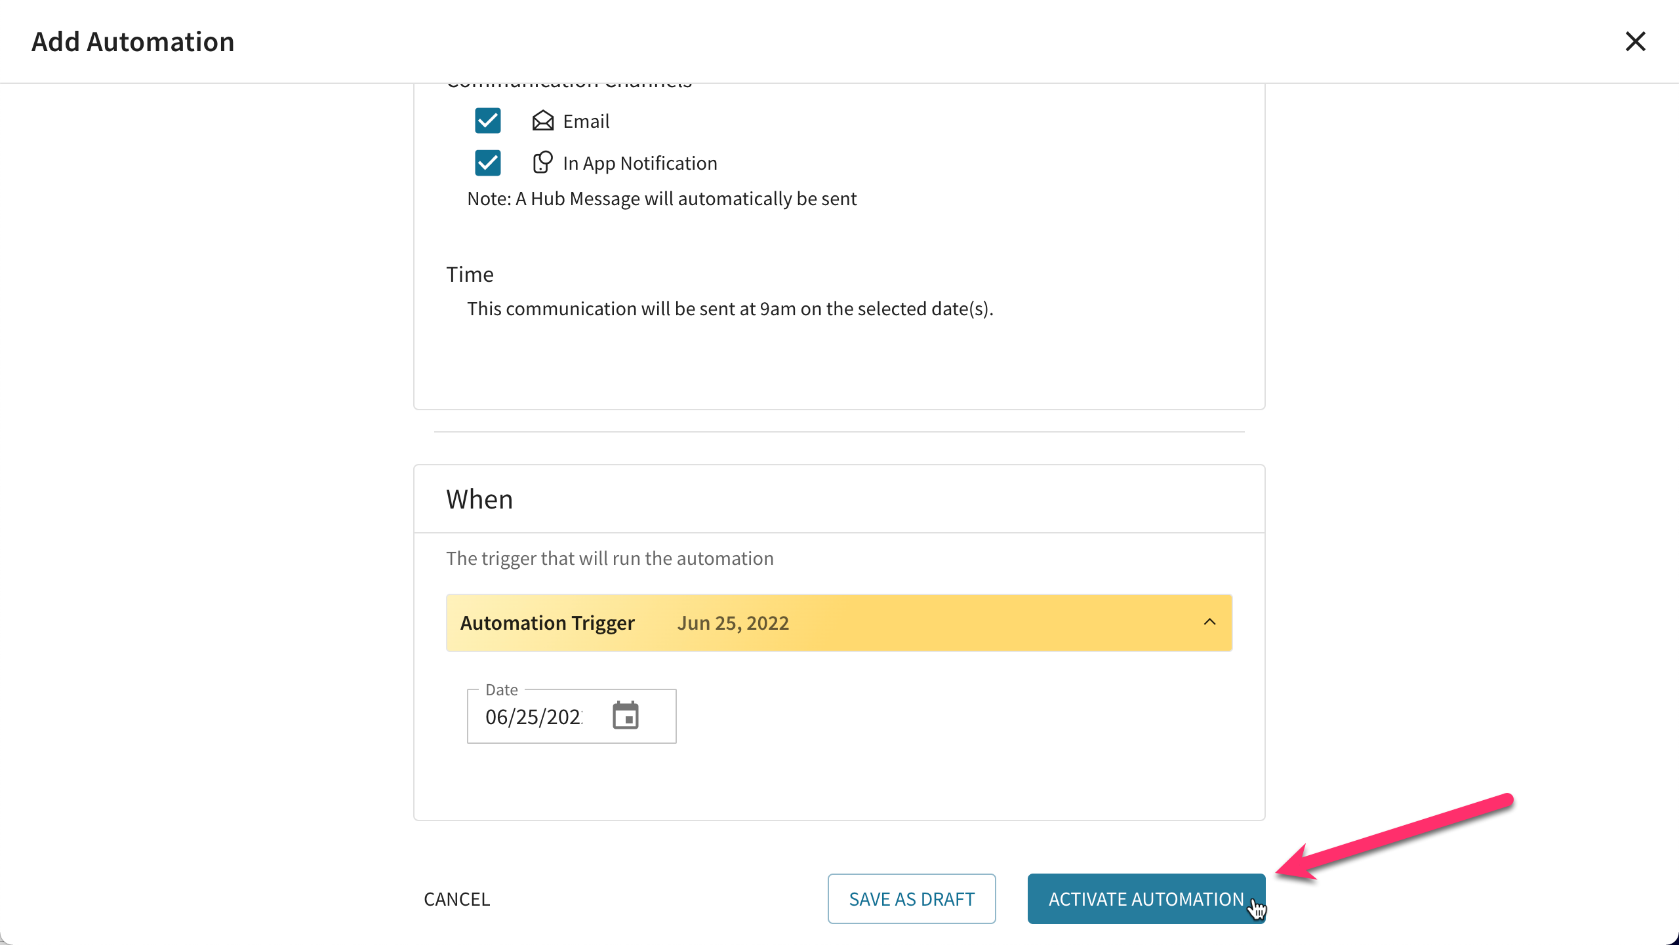Save the automation as draft
Screen dimensions: 1679x945
click(912, 898)
